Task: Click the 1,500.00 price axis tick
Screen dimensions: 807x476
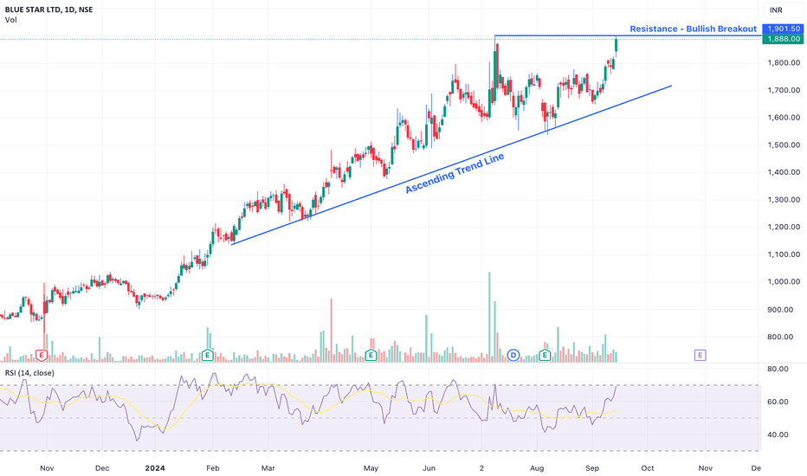Action: (x=784, y=145)
